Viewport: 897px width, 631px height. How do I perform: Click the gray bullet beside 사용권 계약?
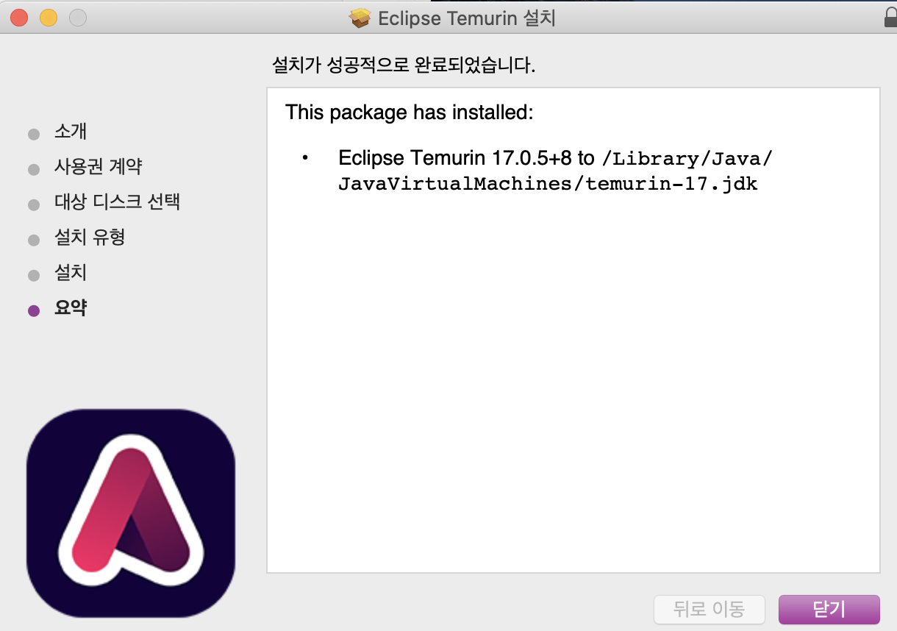[x=34, y=170]
